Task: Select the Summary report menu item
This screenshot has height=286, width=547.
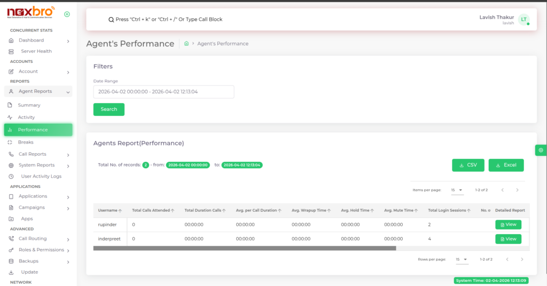Action: [x=29, y=105]
